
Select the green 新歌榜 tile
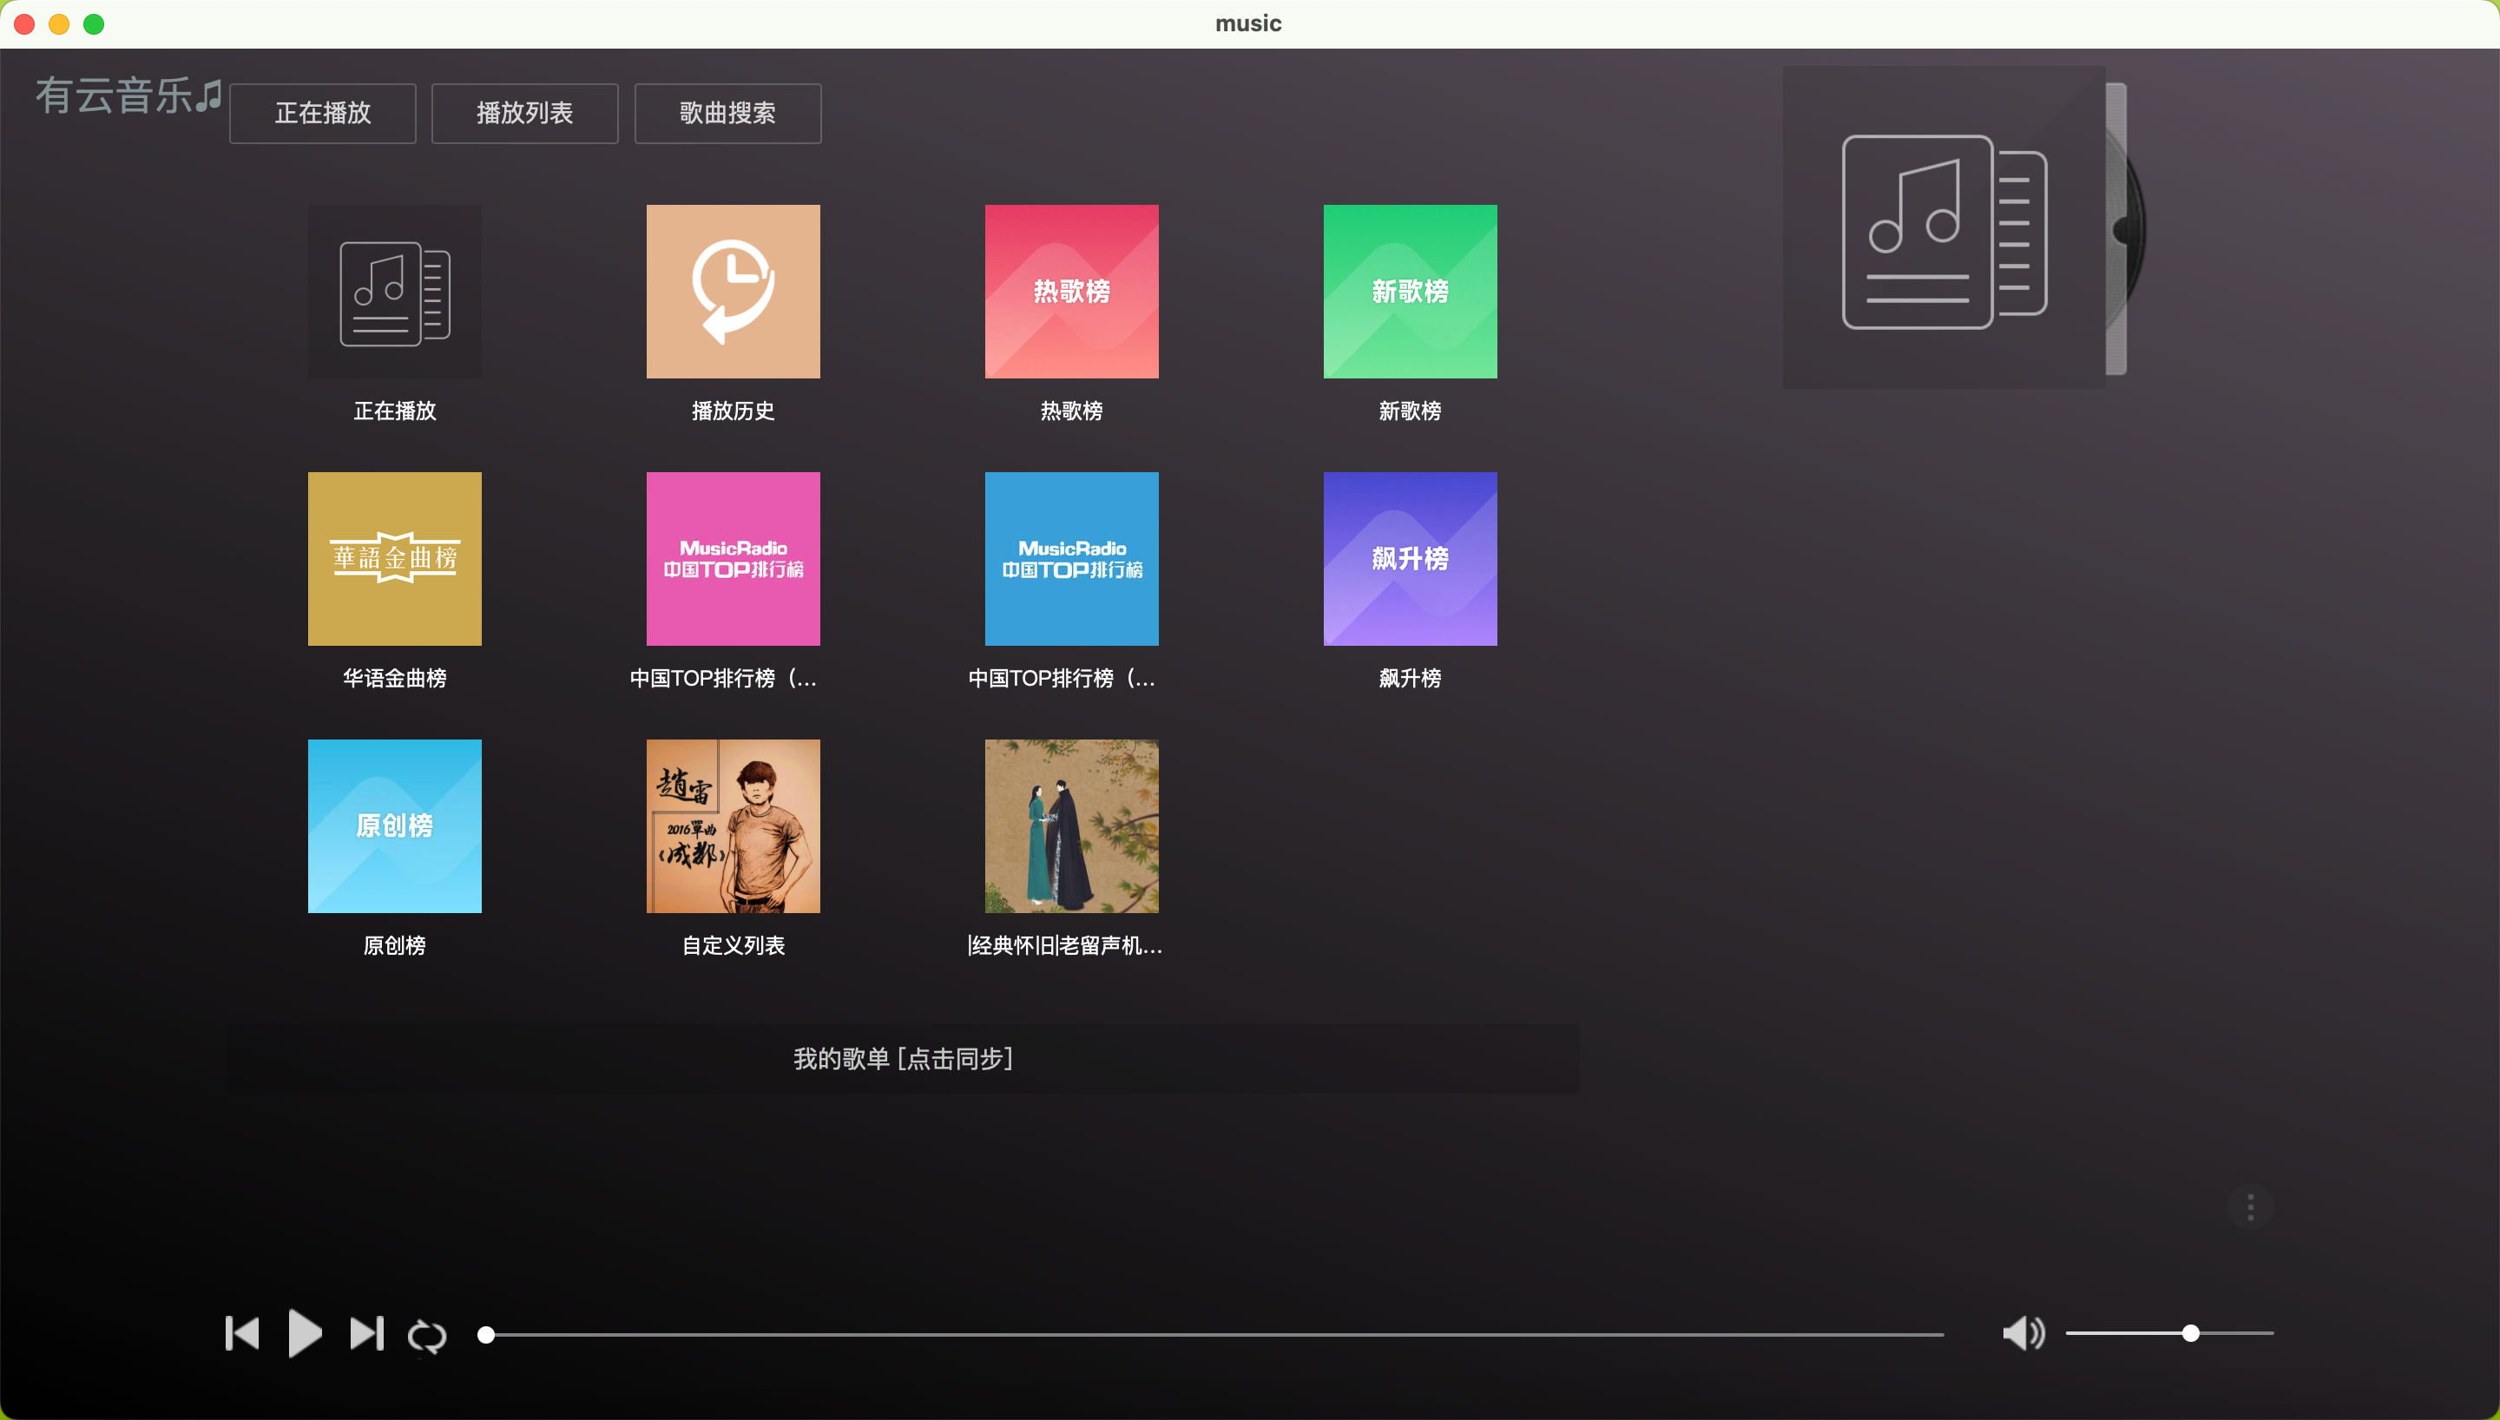coord(1410,292)
